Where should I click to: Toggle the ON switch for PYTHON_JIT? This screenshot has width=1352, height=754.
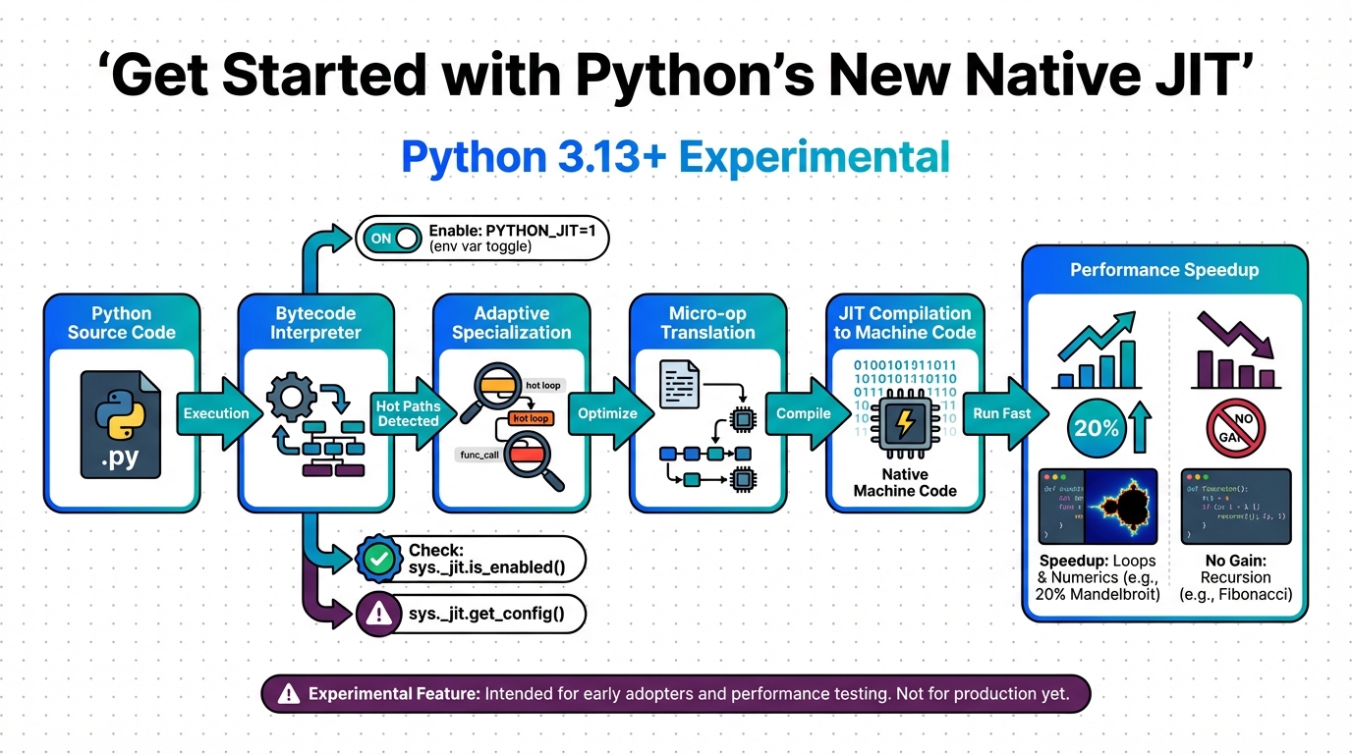click(390, 238)
